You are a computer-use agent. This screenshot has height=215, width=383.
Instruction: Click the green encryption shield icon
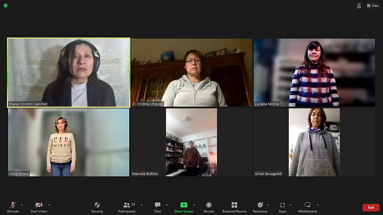pyautogui.click(x=5, y=5)
